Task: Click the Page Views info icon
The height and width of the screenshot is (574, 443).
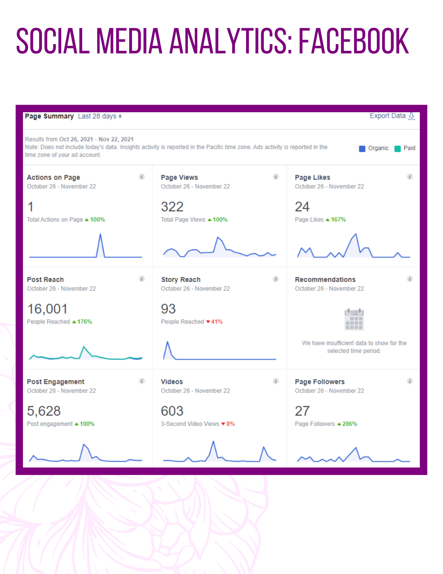Action: (x=276, y=177)
